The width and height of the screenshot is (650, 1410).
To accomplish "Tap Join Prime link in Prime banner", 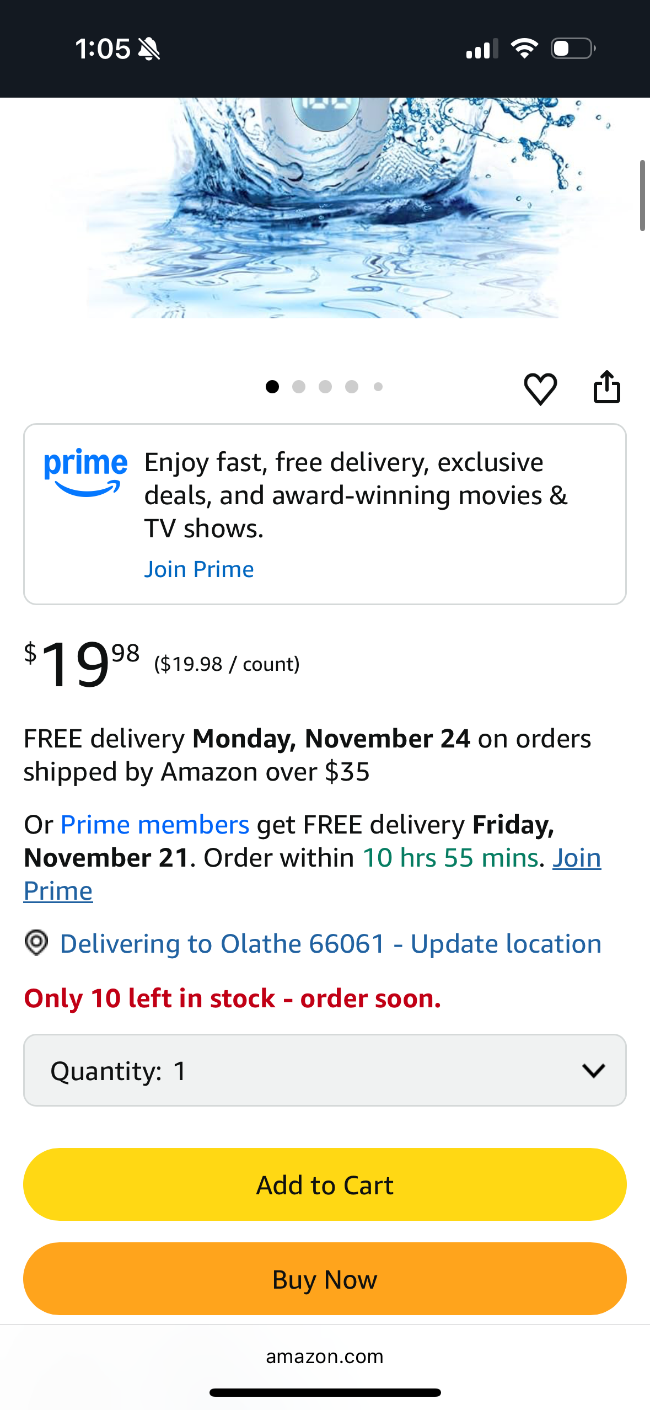I will [x=199, y=569].
